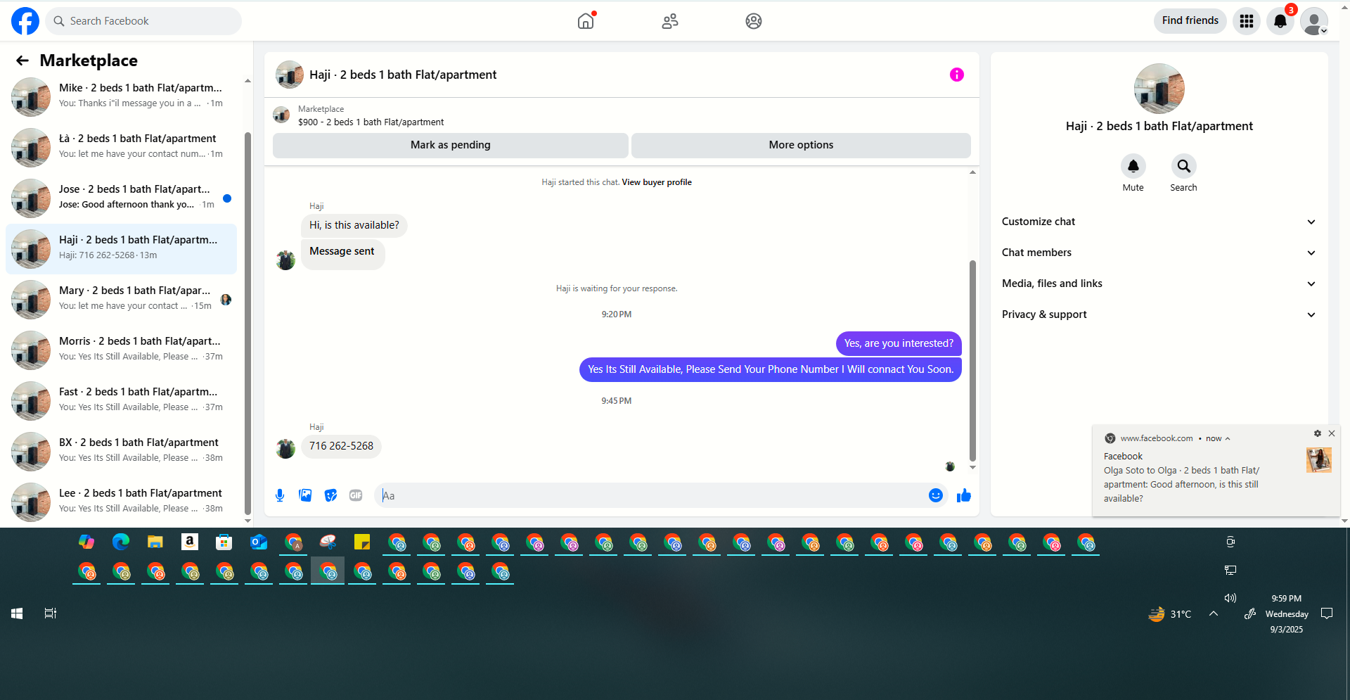Mute the Haji conversation with the bell
Image resolution: width=1350 pixels, height=700 pixels.
coord(1133,166)
